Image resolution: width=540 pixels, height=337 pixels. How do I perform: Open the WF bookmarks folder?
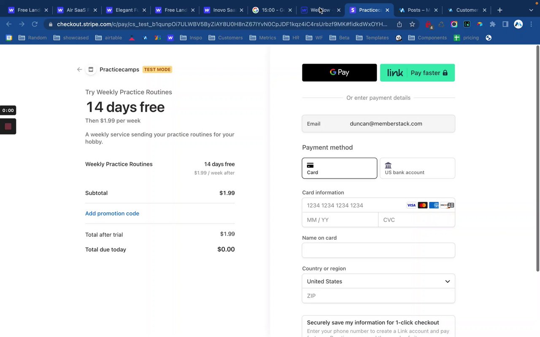pos(314,37)
